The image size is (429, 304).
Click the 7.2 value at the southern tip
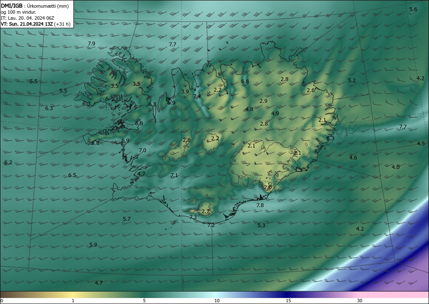click(211, 225)
